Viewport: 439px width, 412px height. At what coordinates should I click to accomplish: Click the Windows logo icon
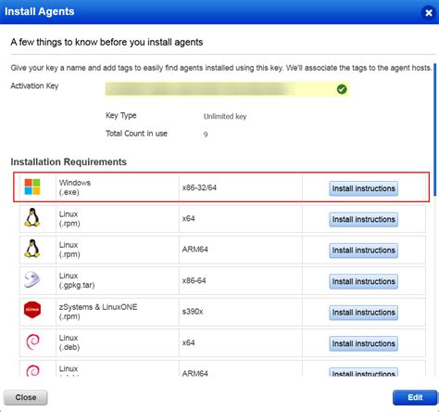point(32,187)
